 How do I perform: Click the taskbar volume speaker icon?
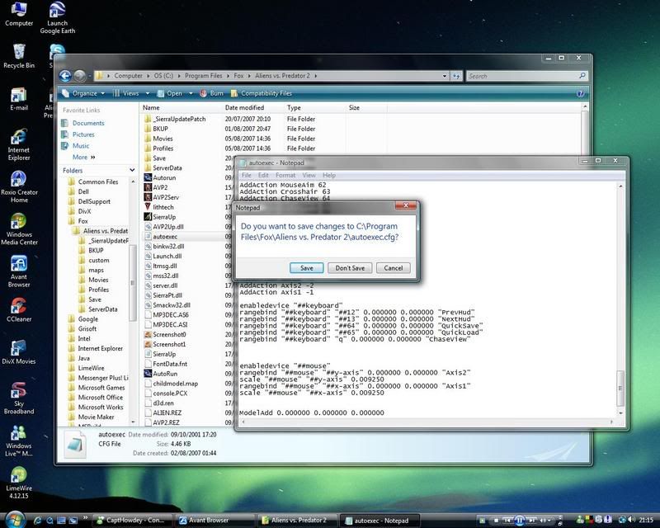[x=631, y=520]
